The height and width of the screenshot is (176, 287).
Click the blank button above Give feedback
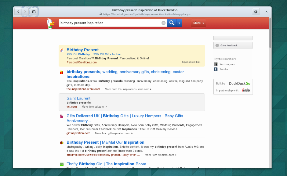[233, 38]
